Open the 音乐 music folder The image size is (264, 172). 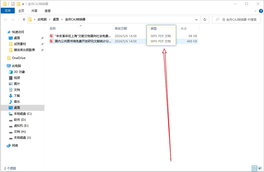[17, 102]
